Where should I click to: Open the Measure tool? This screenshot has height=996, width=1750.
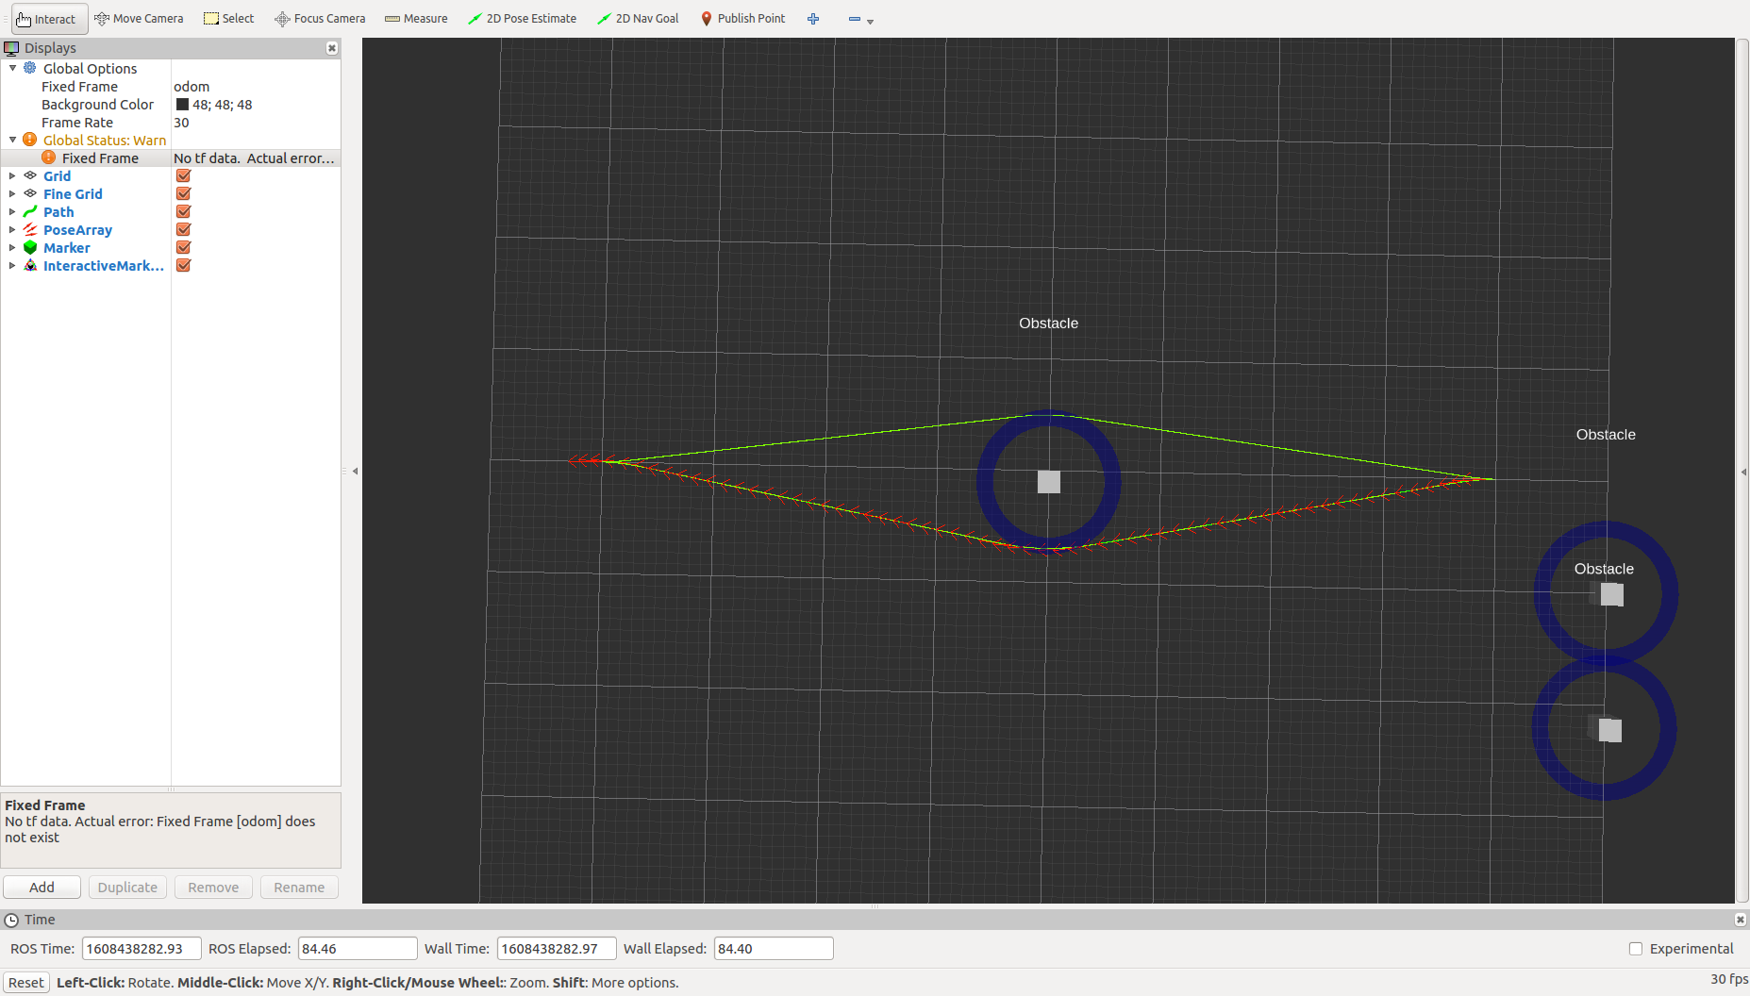point(415,18)
